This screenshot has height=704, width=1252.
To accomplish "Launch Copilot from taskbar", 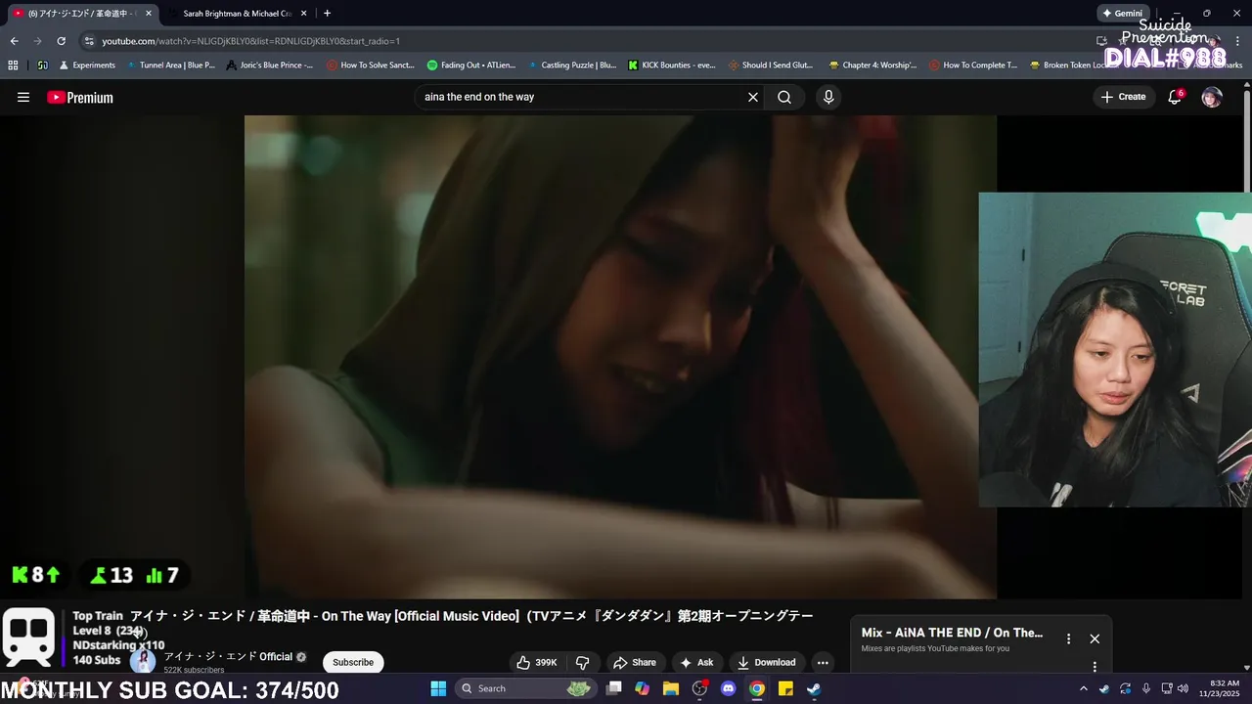I will click(x=642, y=688).
